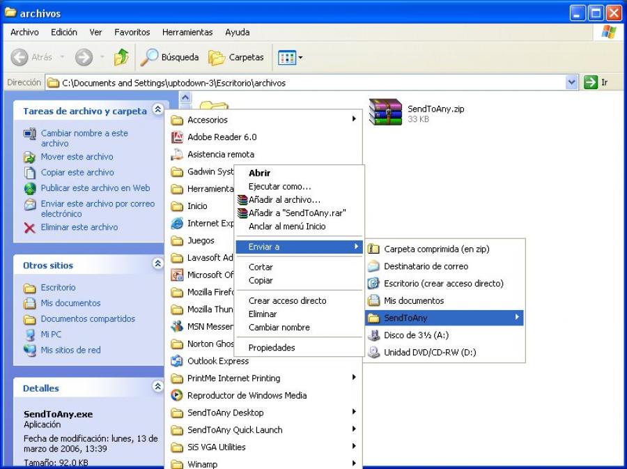
Task: Click Mover este archivo link
Action: coord(77,157)
